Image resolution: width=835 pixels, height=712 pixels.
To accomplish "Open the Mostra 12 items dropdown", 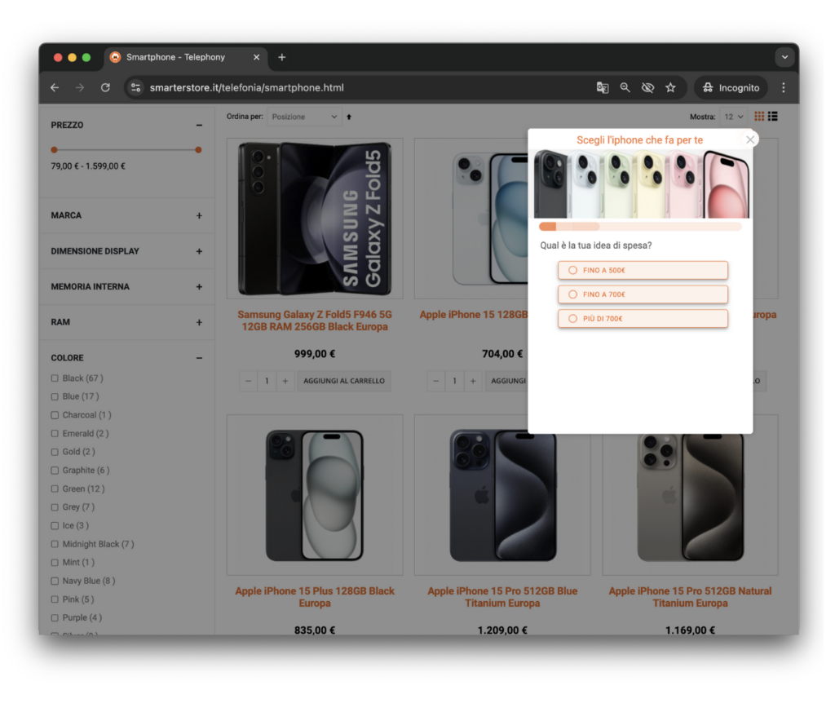I will click(731, 117).
